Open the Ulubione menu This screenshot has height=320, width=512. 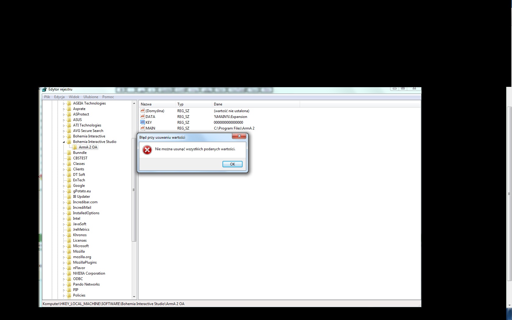pyautogui.click(x=91, y=97)
